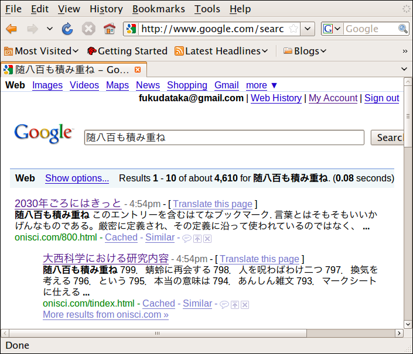Click the Sign out link

[x=382, y=98]
